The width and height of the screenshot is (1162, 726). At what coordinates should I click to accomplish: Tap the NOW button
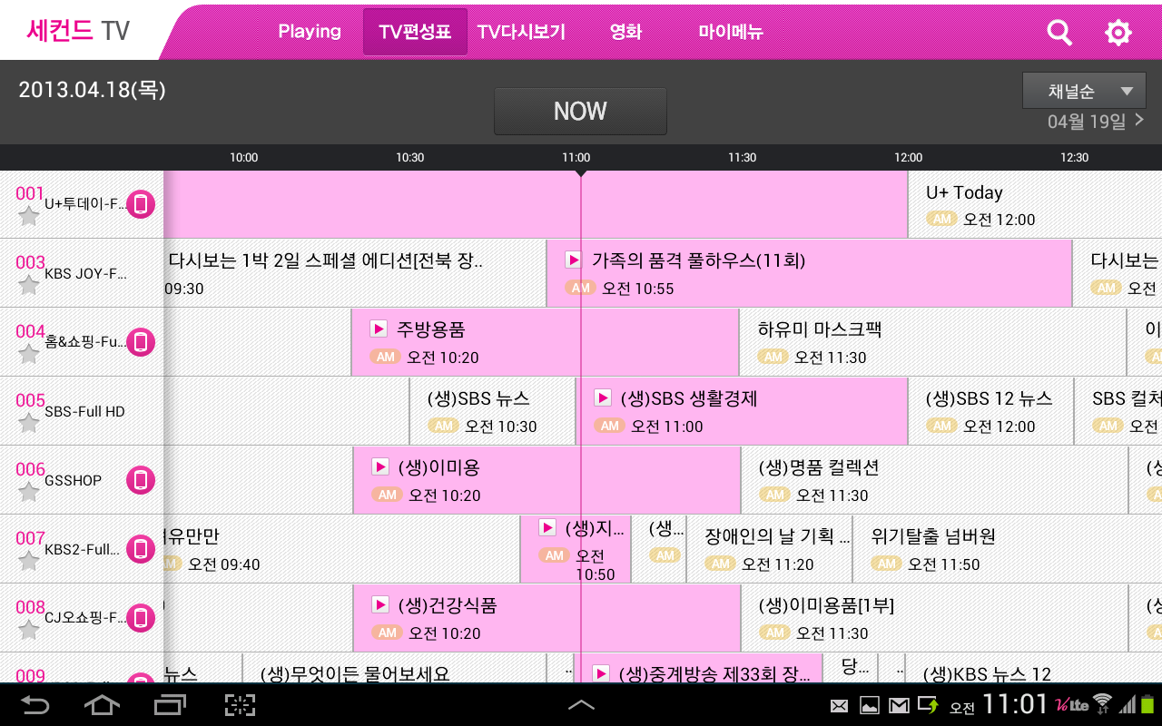(x=581, y=112)
